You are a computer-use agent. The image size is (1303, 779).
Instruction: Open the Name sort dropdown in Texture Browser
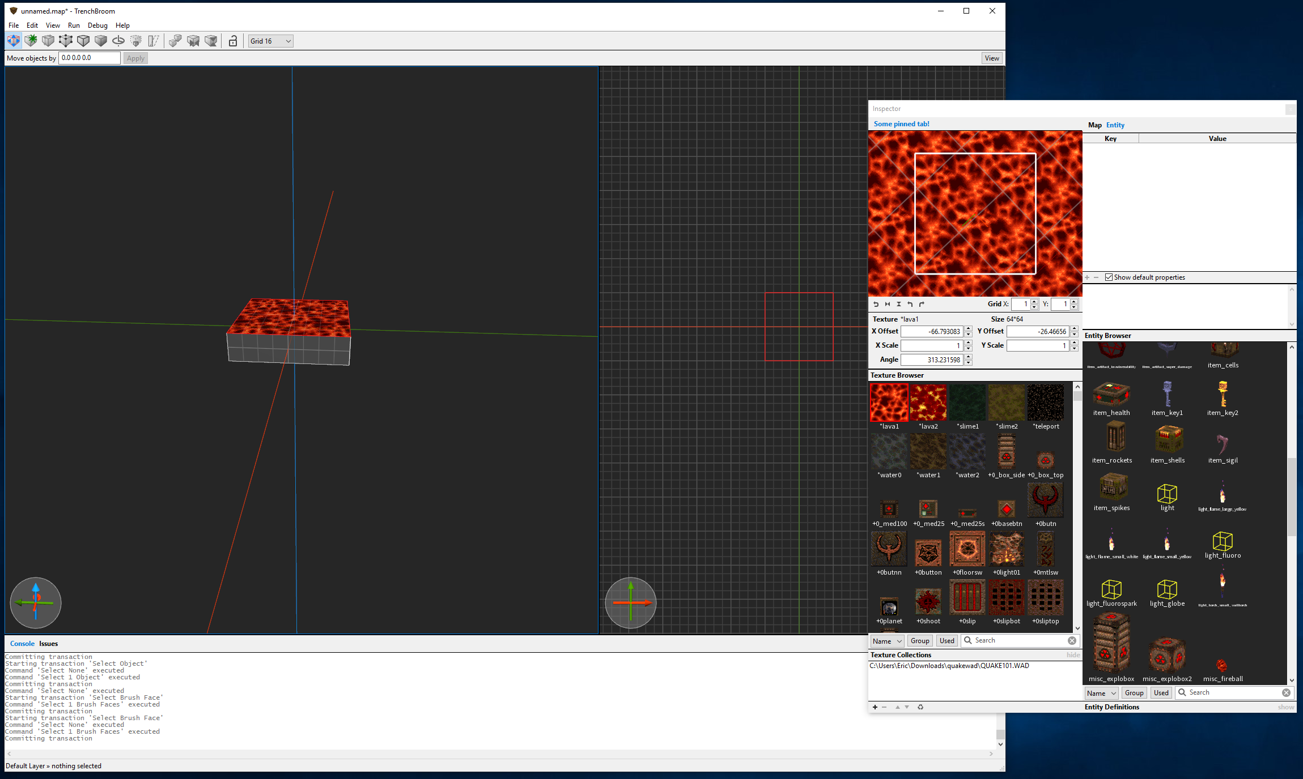(887, 641)
